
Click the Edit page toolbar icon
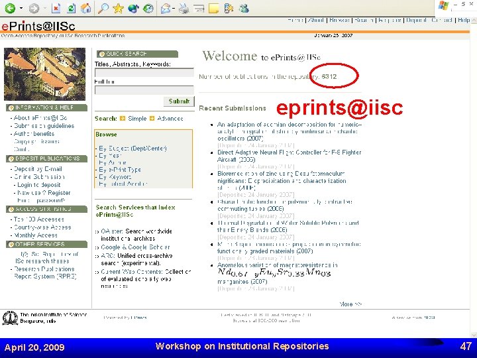tap(199, 8)
